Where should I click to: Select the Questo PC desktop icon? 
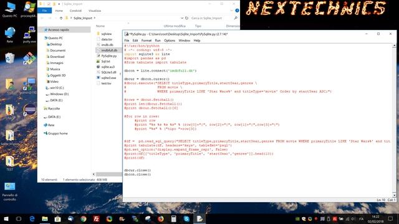coord(10,10)
